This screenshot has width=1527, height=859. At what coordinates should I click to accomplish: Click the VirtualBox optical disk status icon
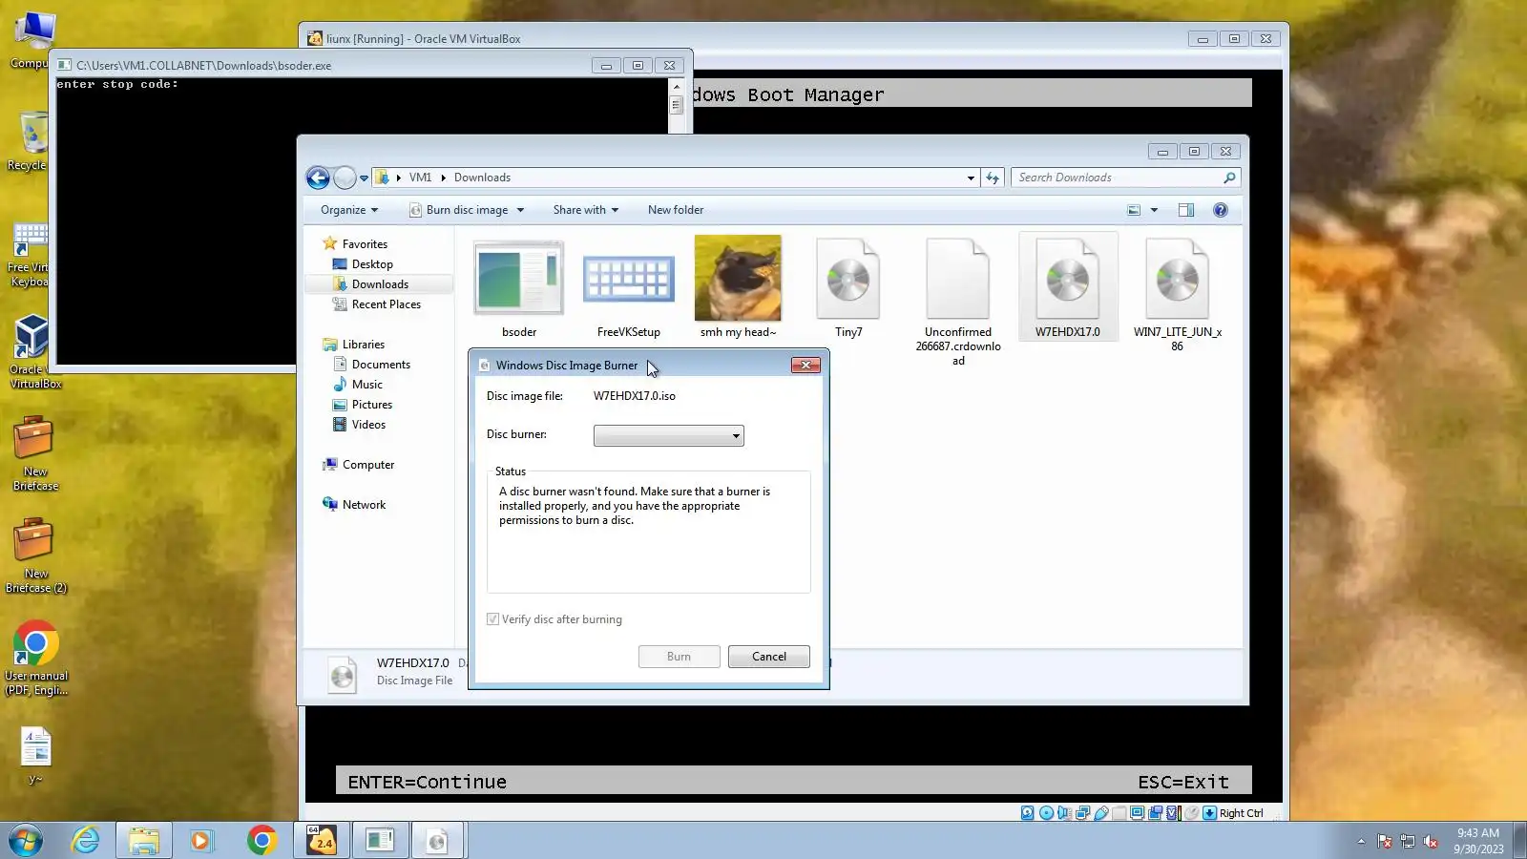point(1046,813)
